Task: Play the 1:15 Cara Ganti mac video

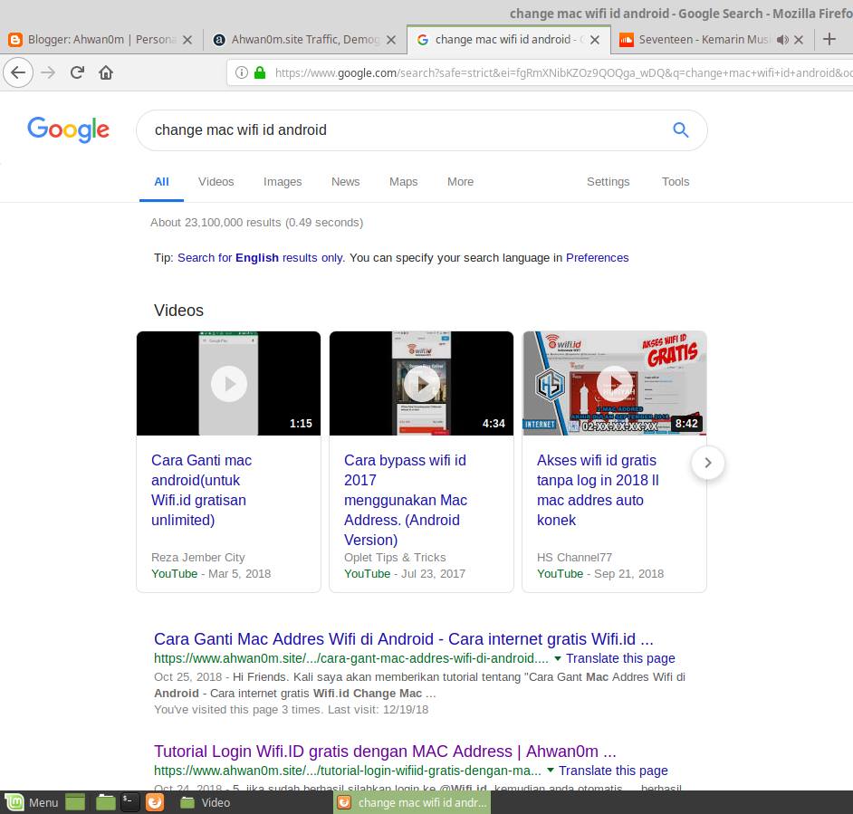Action: coord(229,384)
